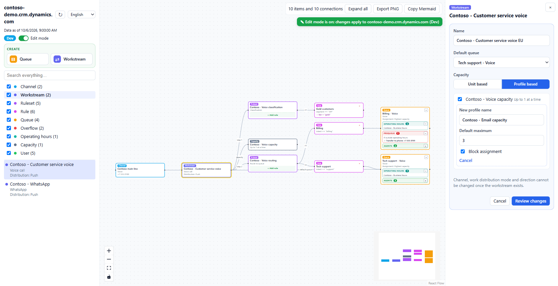Collapse the Prequeue section
558x286 pixels.
(425, 133)
